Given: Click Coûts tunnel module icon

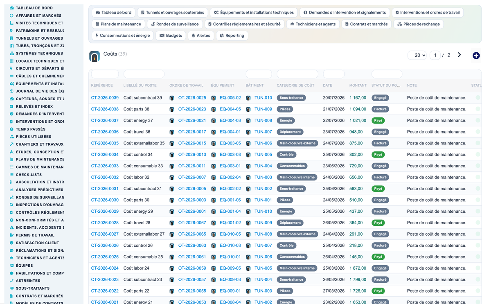Looking at the screenshot, I should [95, 56].
